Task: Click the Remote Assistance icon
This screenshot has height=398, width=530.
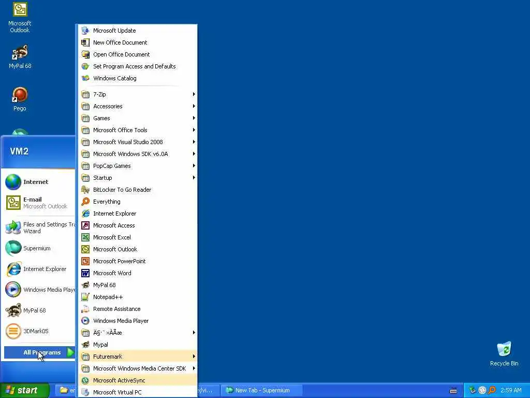Action: click(x=85, y=309)
